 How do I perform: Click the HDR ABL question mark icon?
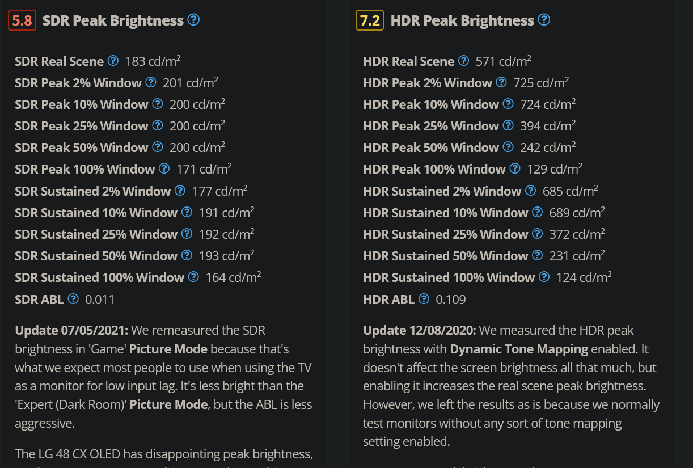pos(424,298)
